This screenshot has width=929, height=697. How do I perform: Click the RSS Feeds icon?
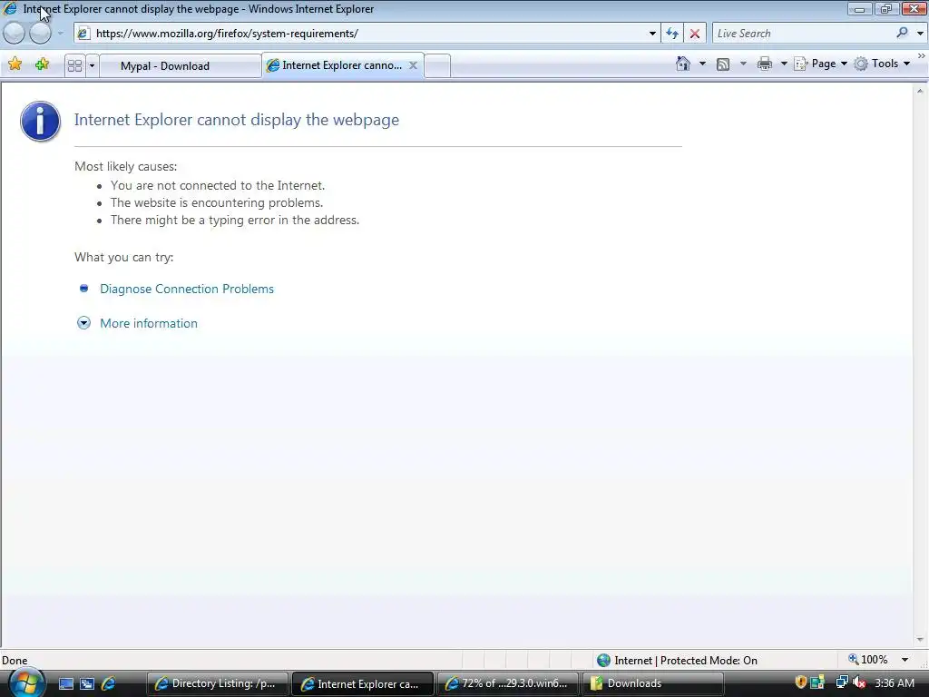pyautogui.click(x=723, y=64)
